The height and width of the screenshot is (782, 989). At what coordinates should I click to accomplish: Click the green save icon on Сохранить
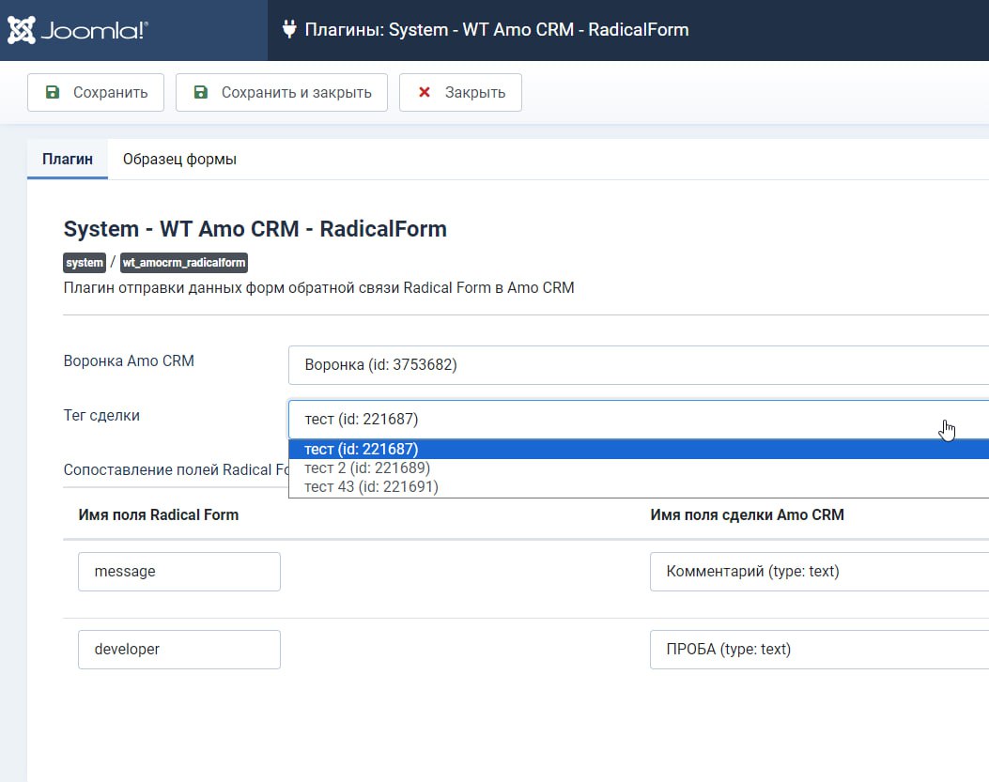point(53,92)
